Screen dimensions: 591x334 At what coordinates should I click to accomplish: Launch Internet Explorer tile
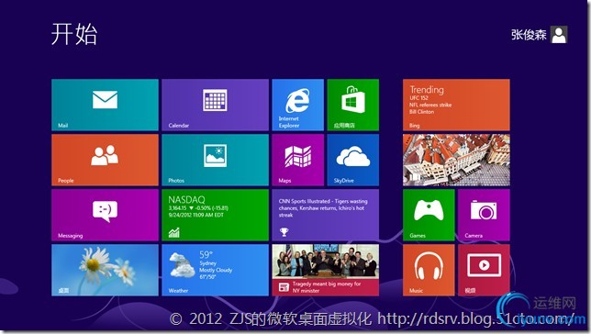click(x=297, y=105)
